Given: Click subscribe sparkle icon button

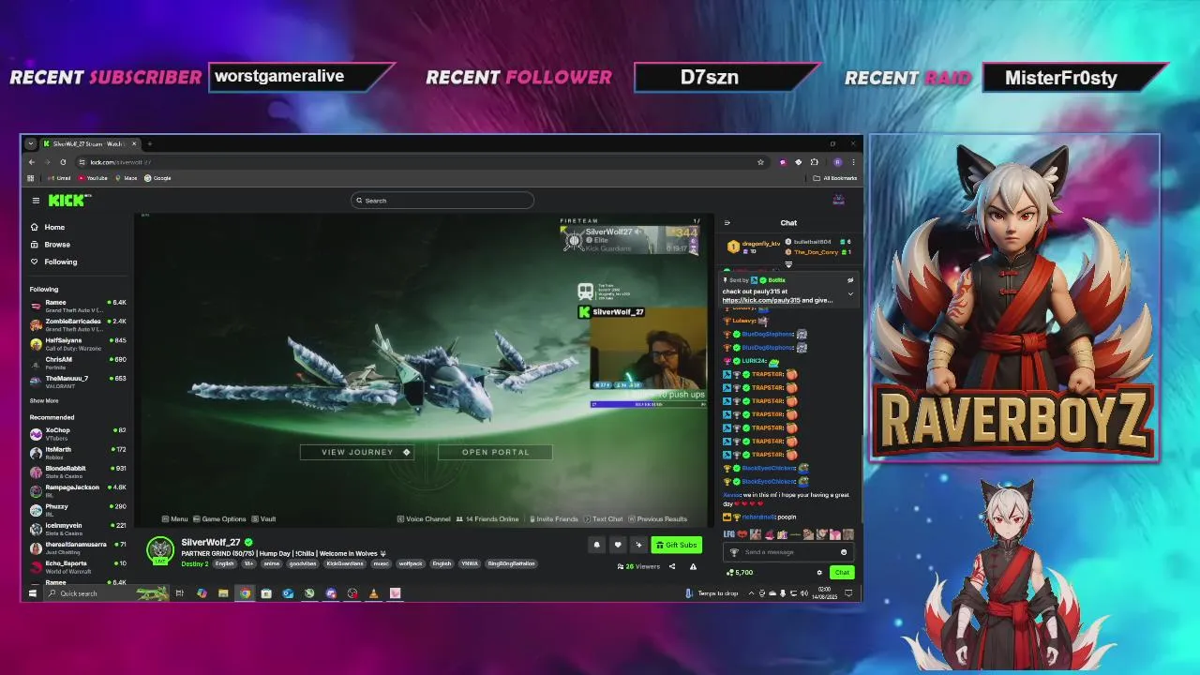Looking at the screenshot, I should tap(638, 545).
